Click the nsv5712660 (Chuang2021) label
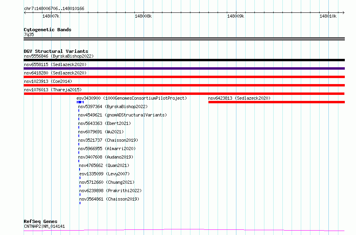 [107, 182]
